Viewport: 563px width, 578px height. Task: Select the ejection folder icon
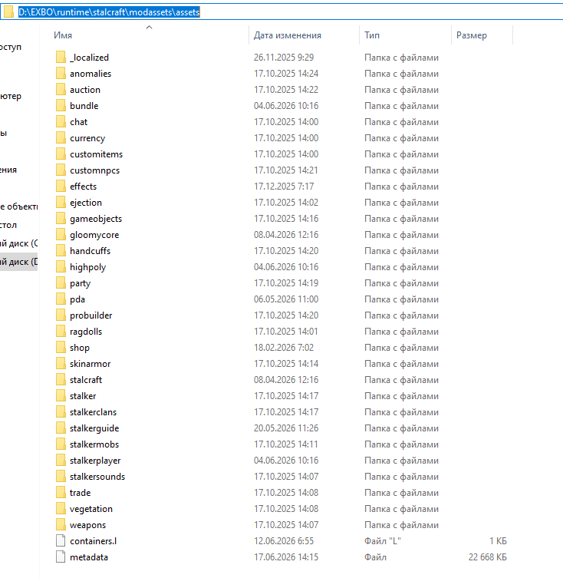pos(61,203)
